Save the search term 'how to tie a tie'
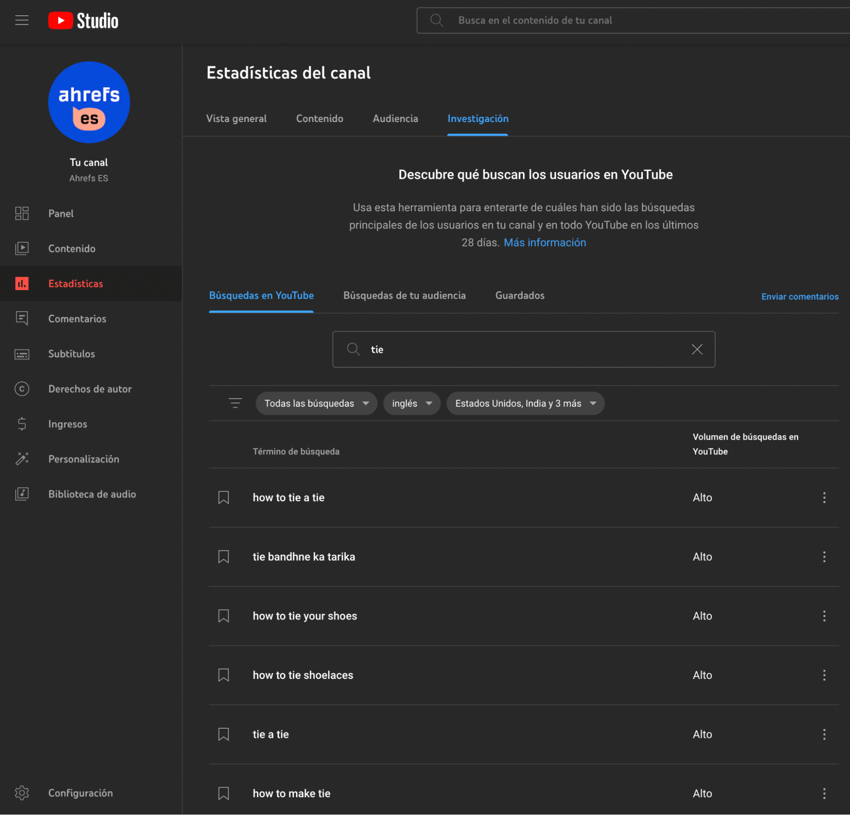This screenshot has width=850, height=815. [223, 497]
